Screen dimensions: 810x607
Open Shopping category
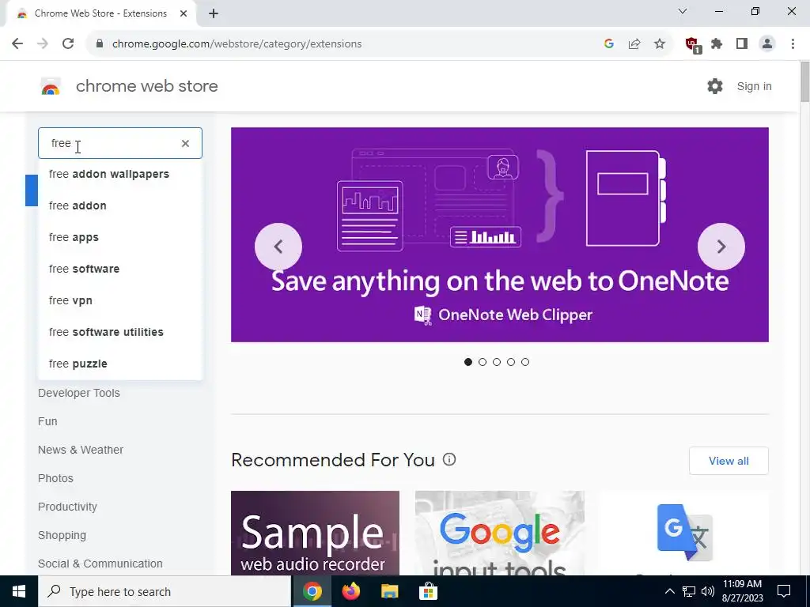(x=62, y=535)
